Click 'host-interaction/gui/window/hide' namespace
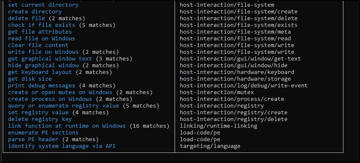This screenshot has height=163, width=360. (x=234, y=66)
